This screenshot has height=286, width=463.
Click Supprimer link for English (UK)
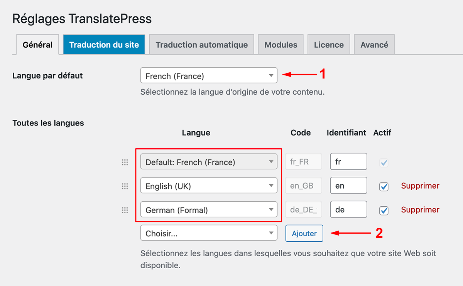420,186
